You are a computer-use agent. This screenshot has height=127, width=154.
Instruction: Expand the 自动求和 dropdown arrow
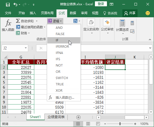(x=37, y=21)
